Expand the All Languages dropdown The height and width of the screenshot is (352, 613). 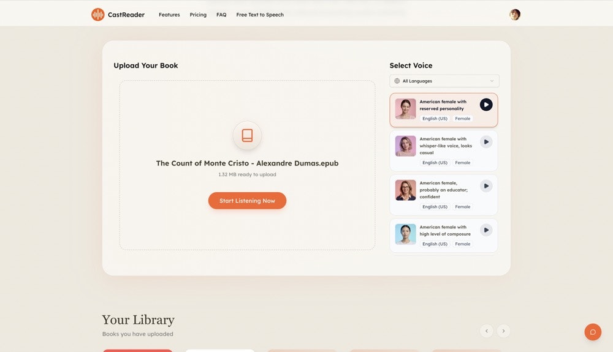444,81
